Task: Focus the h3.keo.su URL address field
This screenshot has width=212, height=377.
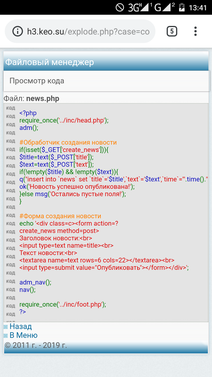Action: pyautogui.click(x=88, y=32)
